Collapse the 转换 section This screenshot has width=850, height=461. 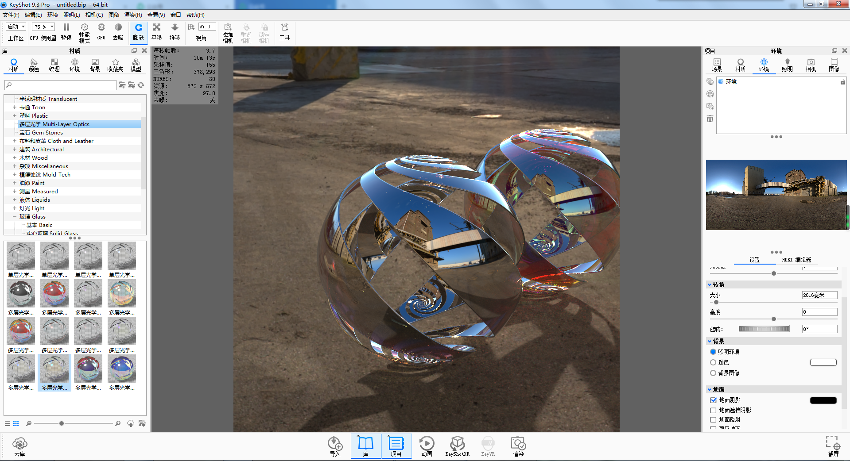coord(710,284)
